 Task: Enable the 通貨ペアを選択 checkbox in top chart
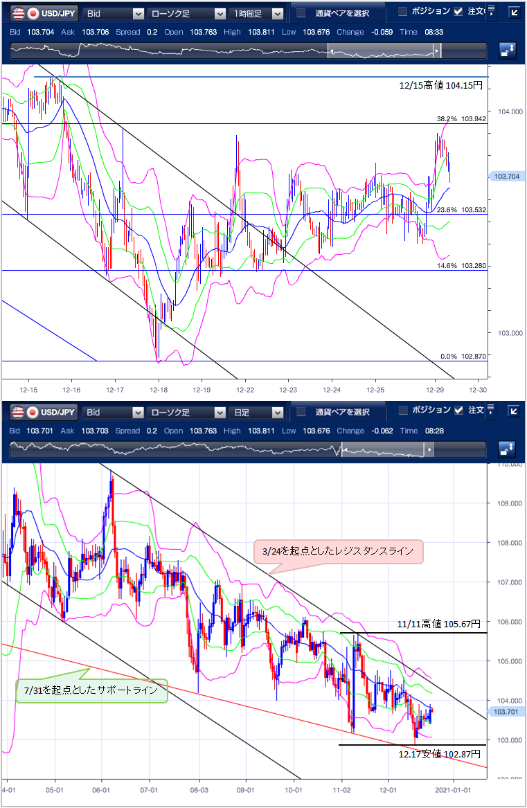click(x=301, y=13)
